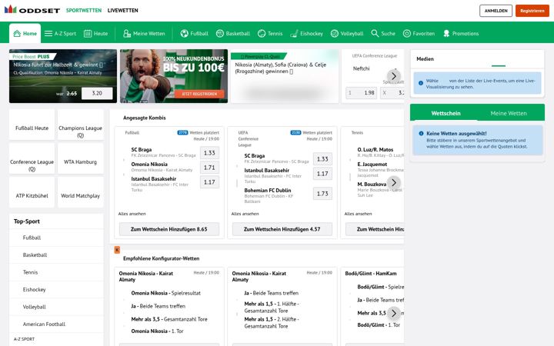The height and width of the screenshot is (346, 554).
Task: Select the boosted 3.20 odds button
Action: (97, 93)
